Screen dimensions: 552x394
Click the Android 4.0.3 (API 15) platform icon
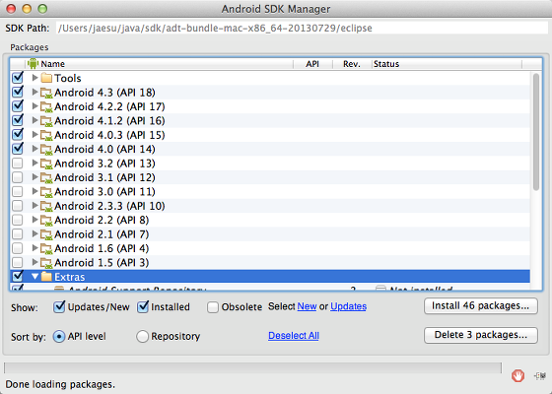[46, 135]
